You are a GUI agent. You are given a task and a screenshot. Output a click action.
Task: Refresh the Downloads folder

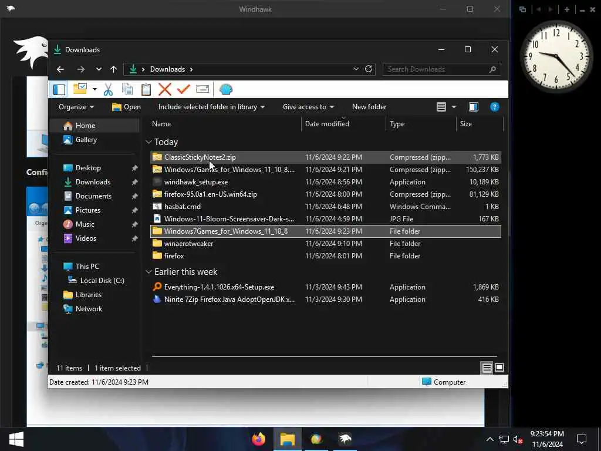click(x=369, y=69)
